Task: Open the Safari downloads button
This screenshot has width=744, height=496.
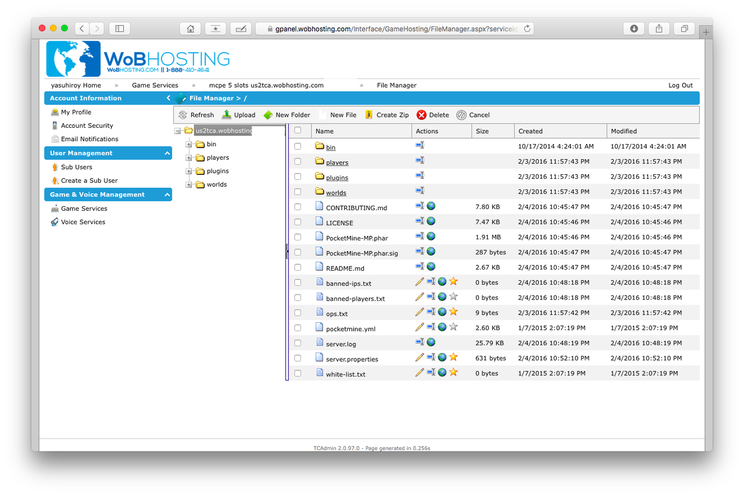Action: click(634, 28)
